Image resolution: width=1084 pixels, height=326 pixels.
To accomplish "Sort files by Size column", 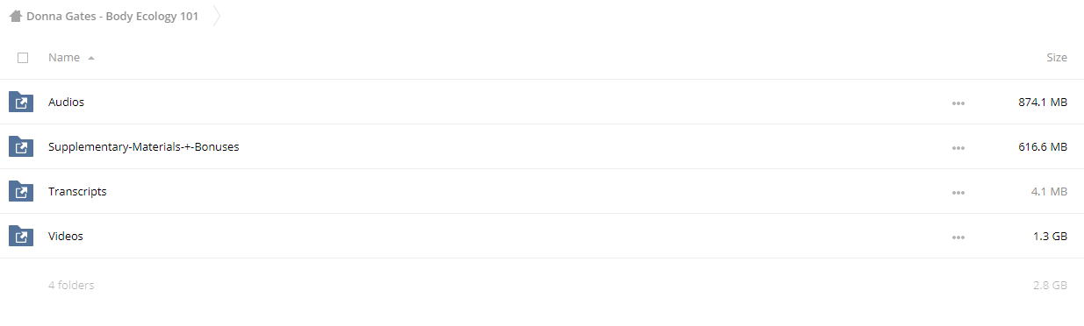I will 1057,57.
